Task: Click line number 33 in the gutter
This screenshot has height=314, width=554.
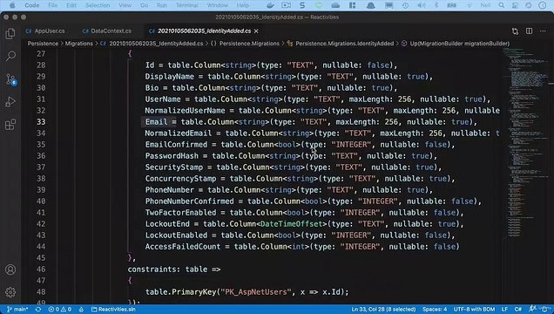Action: point(41,122)
